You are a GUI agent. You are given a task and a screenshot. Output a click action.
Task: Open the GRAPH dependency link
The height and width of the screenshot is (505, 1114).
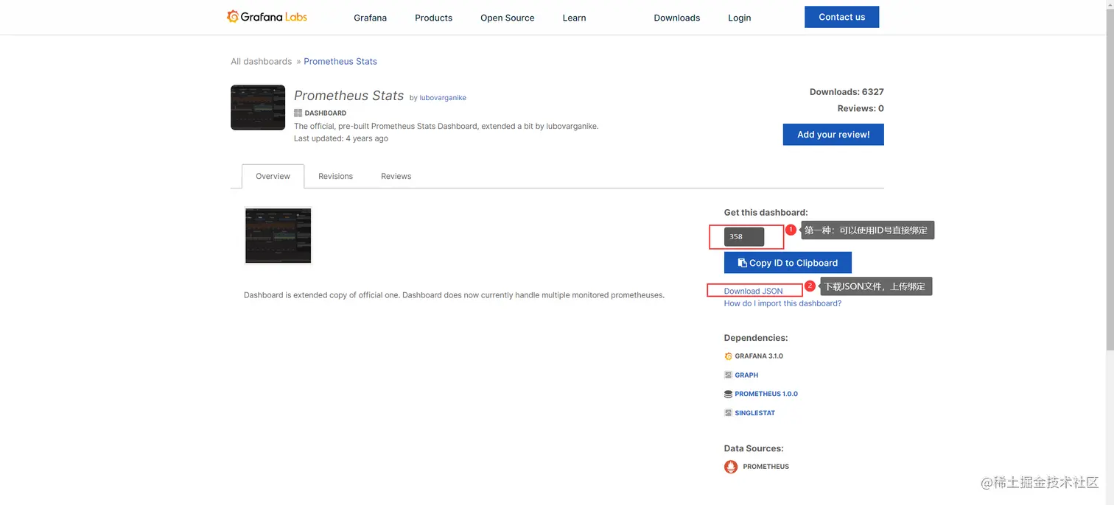coord(746,375)
